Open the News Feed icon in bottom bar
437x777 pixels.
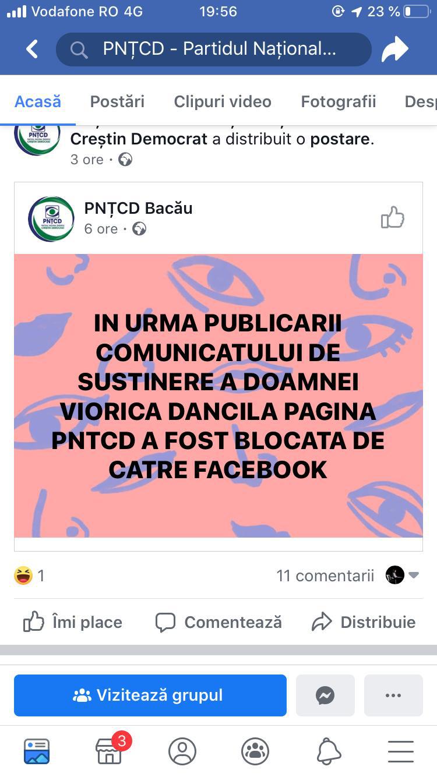tap(37, 751)
